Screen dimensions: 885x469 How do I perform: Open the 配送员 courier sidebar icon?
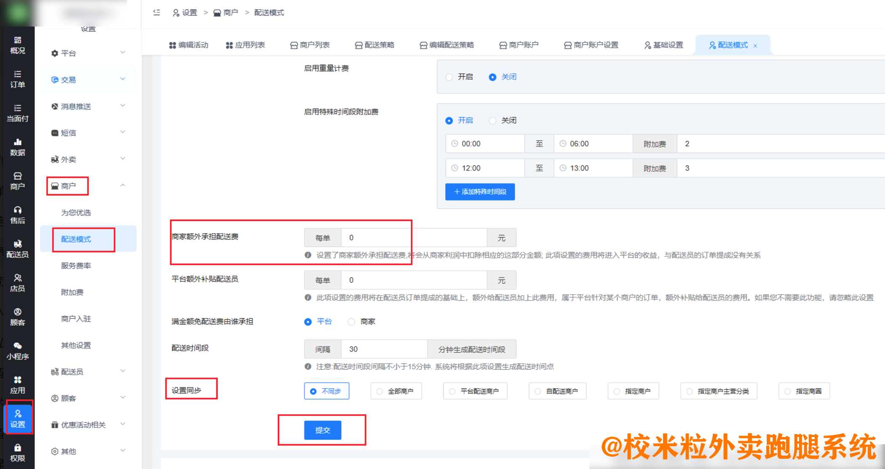click(18, 248)
